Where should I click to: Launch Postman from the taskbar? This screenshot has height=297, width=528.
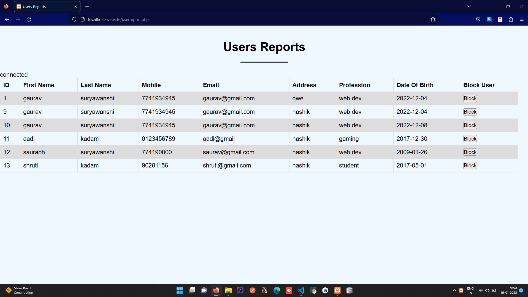pos(252,290)
